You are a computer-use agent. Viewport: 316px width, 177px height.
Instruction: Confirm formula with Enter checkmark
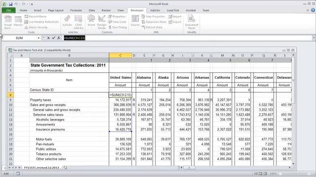54,38
